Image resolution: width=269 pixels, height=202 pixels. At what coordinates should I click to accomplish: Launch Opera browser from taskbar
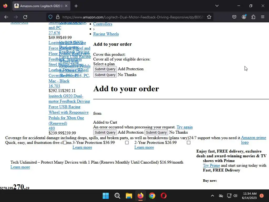164,196
